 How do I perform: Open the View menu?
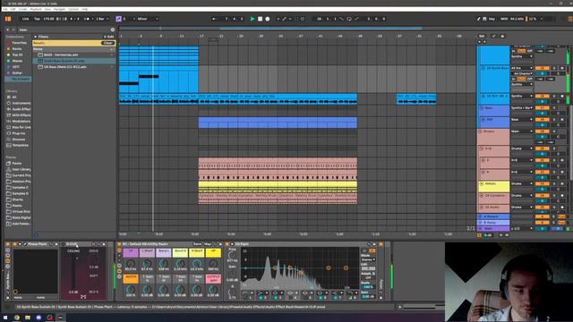47,9
